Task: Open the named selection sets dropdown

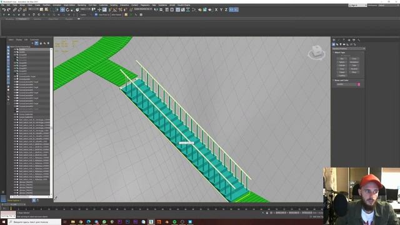Action: tap(143, 9)
